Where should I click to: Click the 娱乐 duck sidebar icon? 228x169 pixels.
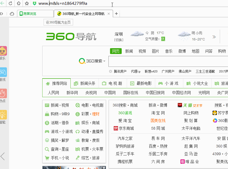(x=3, y=51)
